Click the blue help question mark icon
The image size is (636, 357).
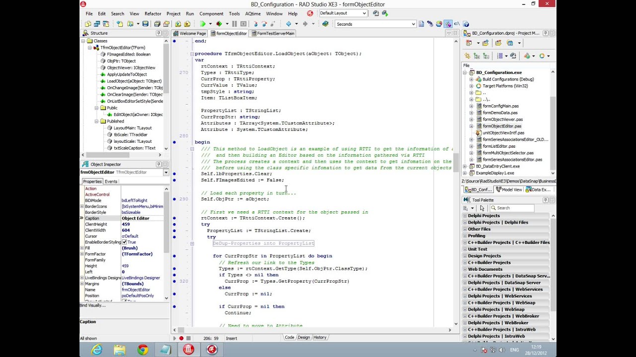[x=465, y=24]
